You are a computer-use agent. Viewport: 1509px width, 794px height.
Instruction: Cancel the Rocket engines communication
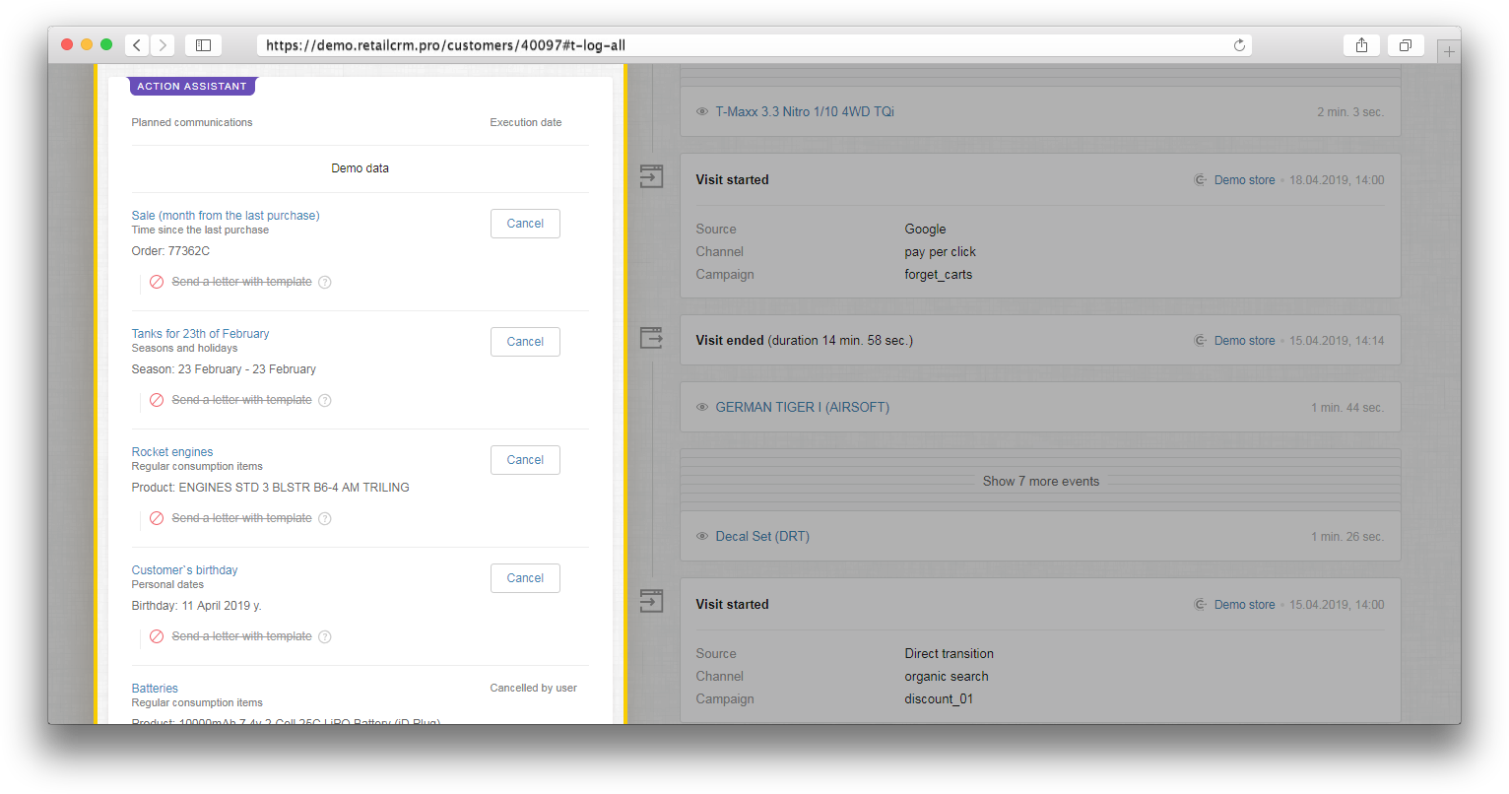pyautogui.click(x=525, y=460)
